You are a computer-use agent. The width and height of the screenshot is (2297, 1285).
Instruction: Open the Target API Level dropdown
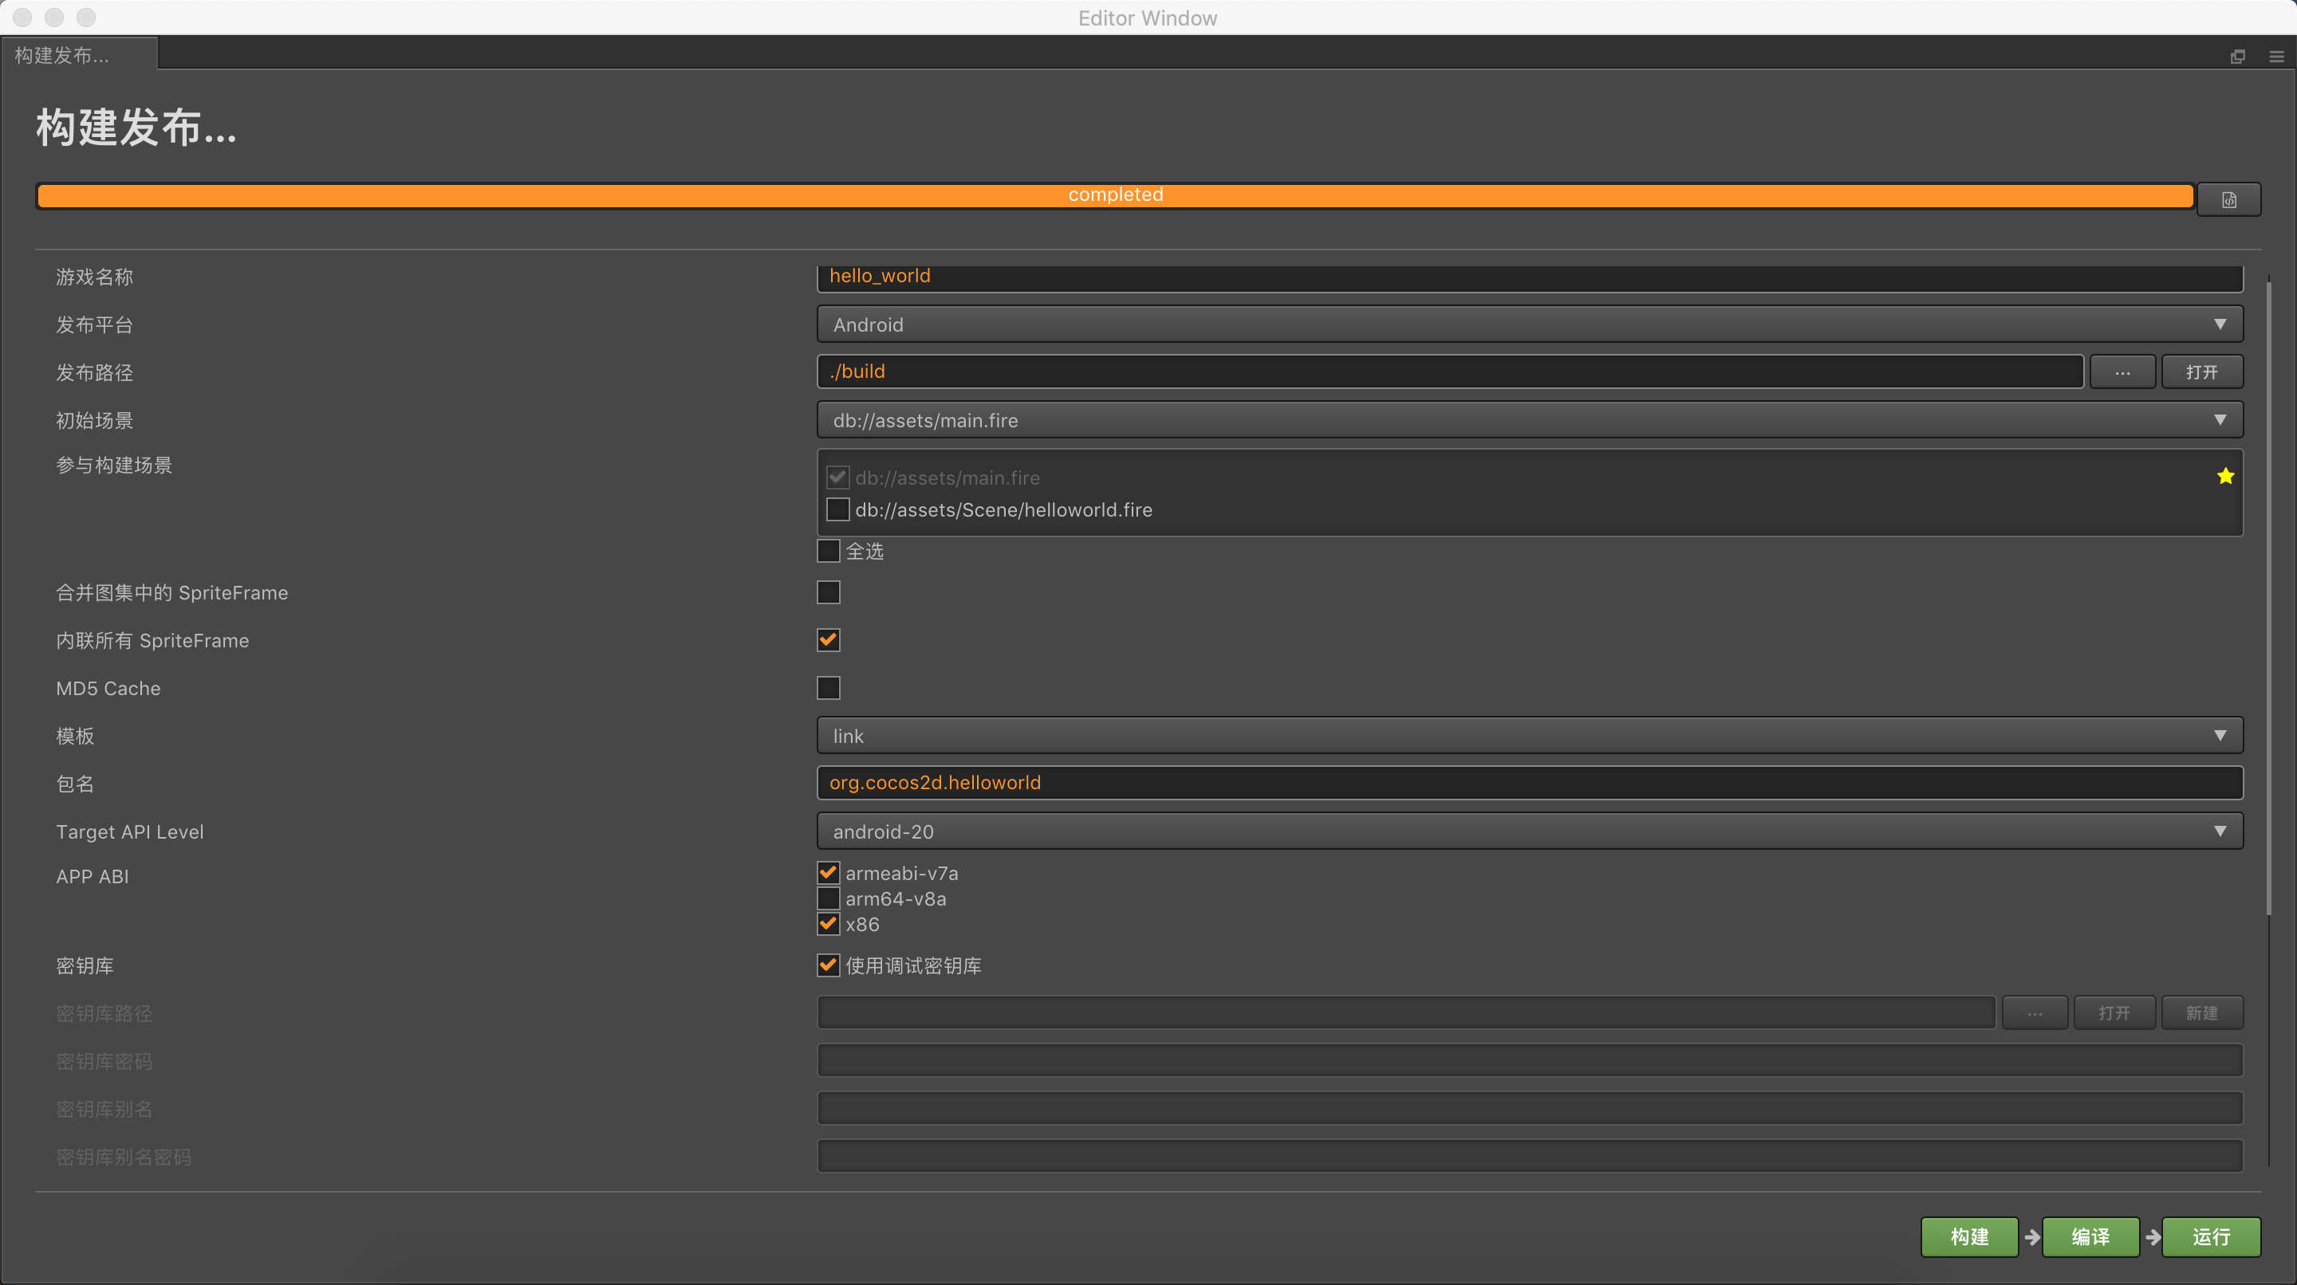click(1528, 831)
